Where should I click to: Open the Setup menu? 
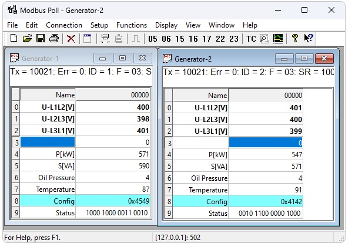pos(99,25)
